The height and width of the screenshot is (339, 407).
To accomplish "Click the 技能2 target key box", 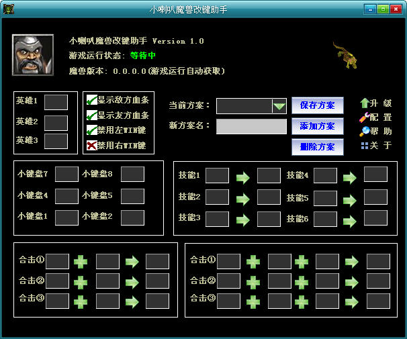I will (269, 197).
